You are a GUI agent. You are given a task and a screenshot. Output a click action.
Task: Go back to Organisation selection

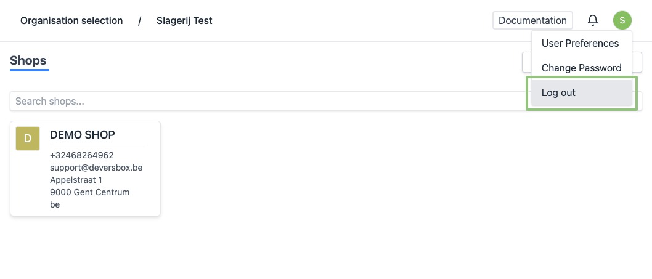71,21
